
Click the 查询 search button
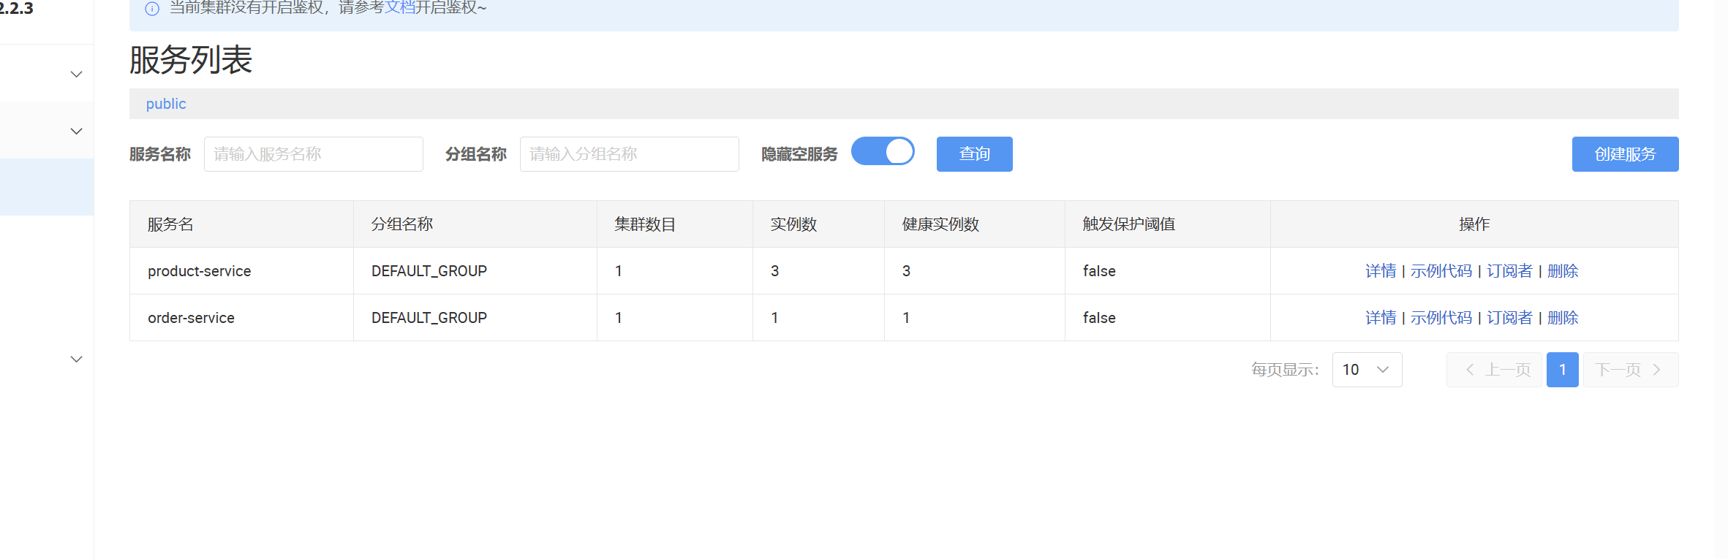coord(974,154)
